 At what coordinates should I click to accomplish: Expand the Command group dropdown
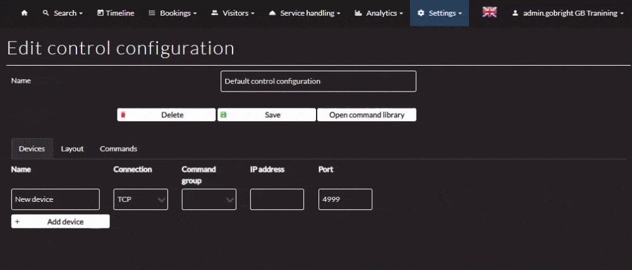click(x=209, y=199)
